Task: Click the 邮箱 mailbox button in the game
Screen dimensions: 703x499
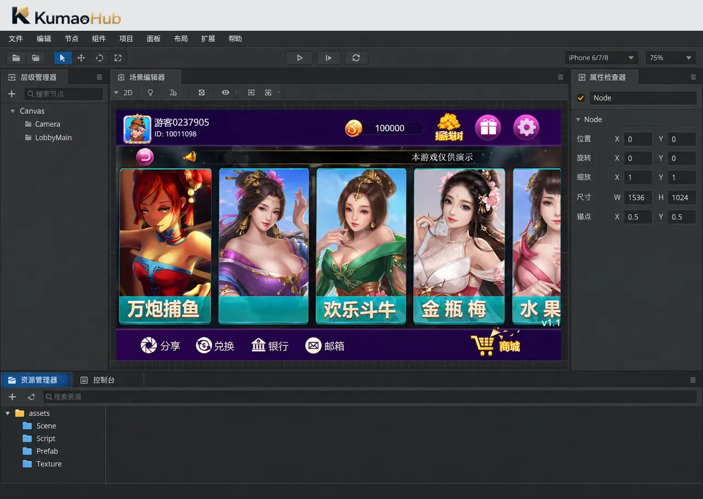Action: 325,346
